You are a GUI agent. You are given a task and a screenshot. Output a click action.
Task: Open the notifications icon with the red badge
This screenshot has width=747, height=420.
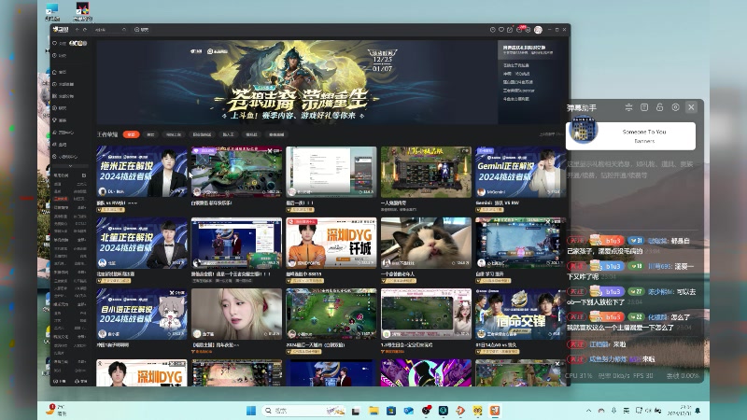520,29
